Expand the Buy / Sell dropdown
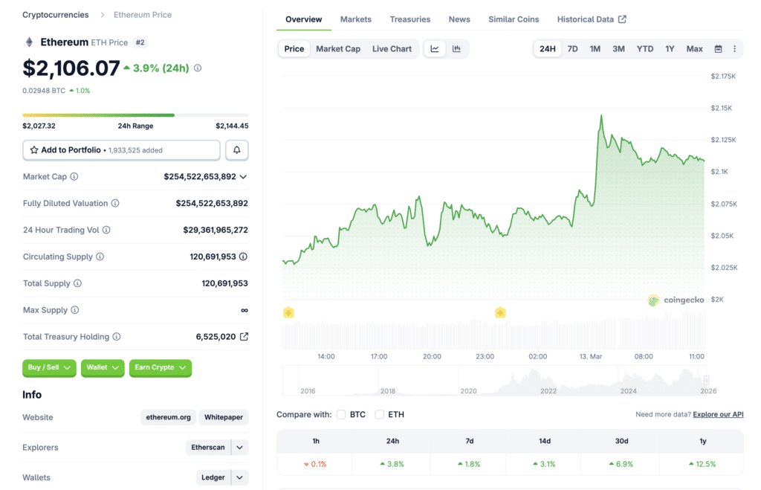Image resolution: width=761 pixels, height=490 pixels. (50, 367)
